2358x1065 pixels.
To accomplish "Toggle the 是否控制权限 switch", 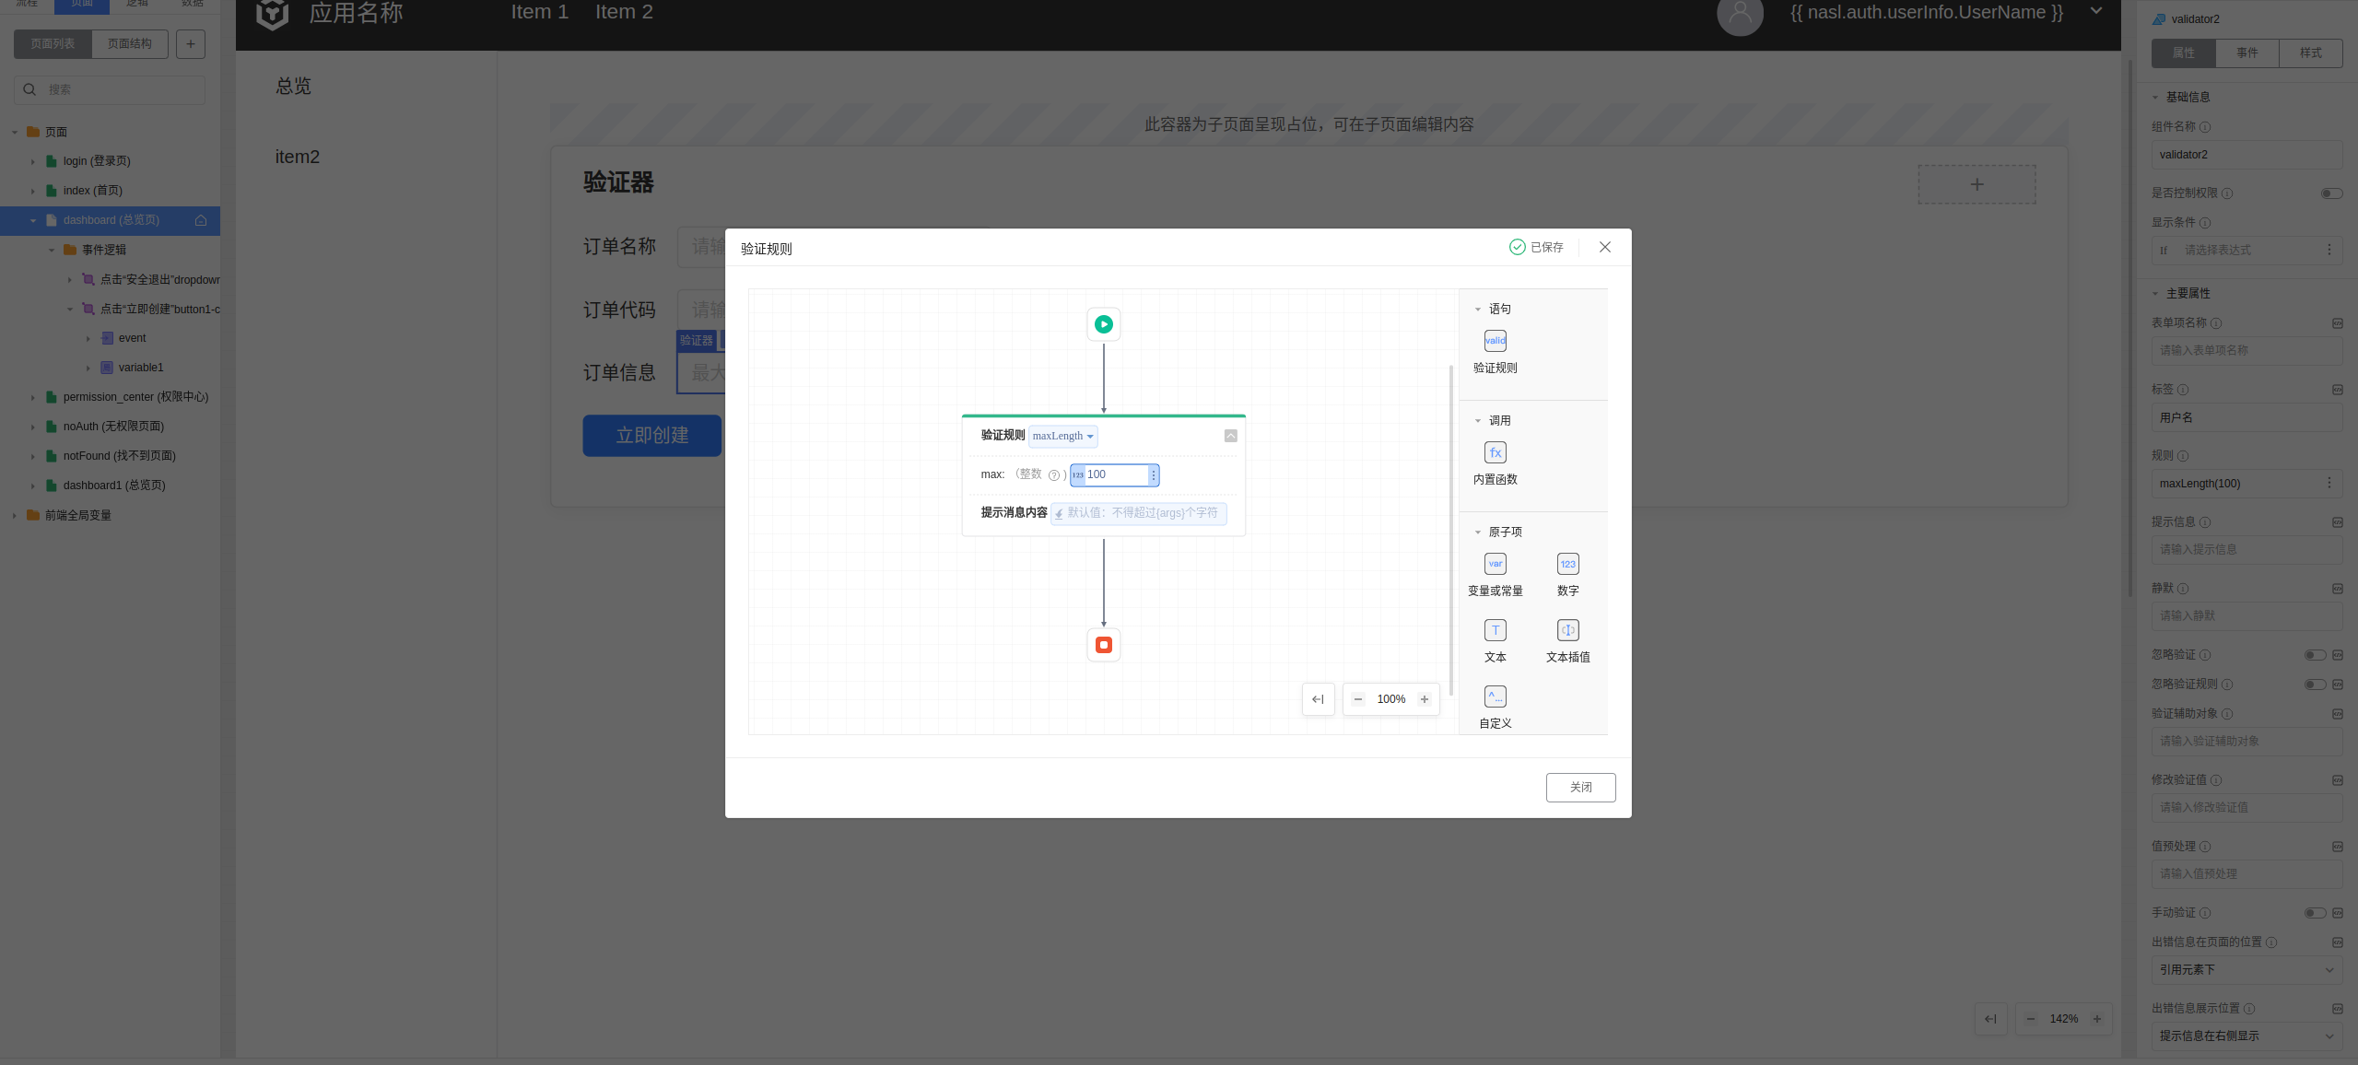I will (2331, 193).
